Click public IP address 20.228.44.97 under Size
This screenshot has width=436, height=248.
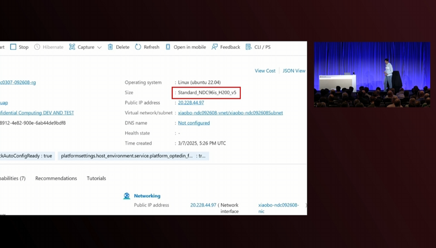(191, 103)
